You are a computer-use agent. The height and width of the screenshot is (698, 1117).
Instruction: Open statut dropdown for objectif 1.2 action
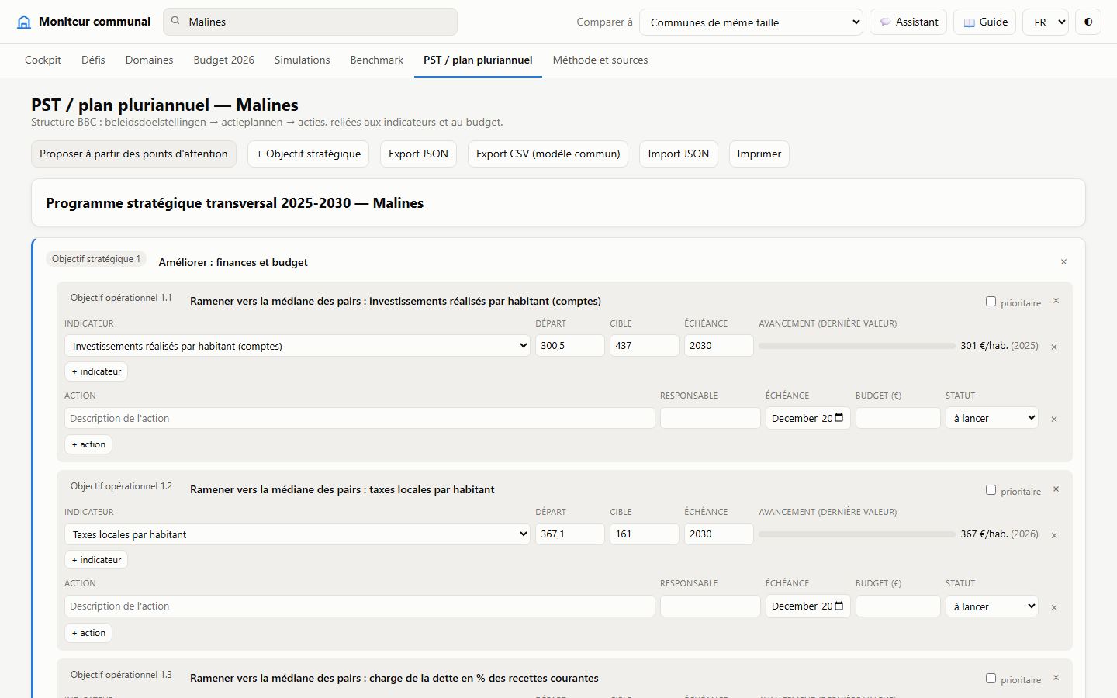[x=991, y=606]
